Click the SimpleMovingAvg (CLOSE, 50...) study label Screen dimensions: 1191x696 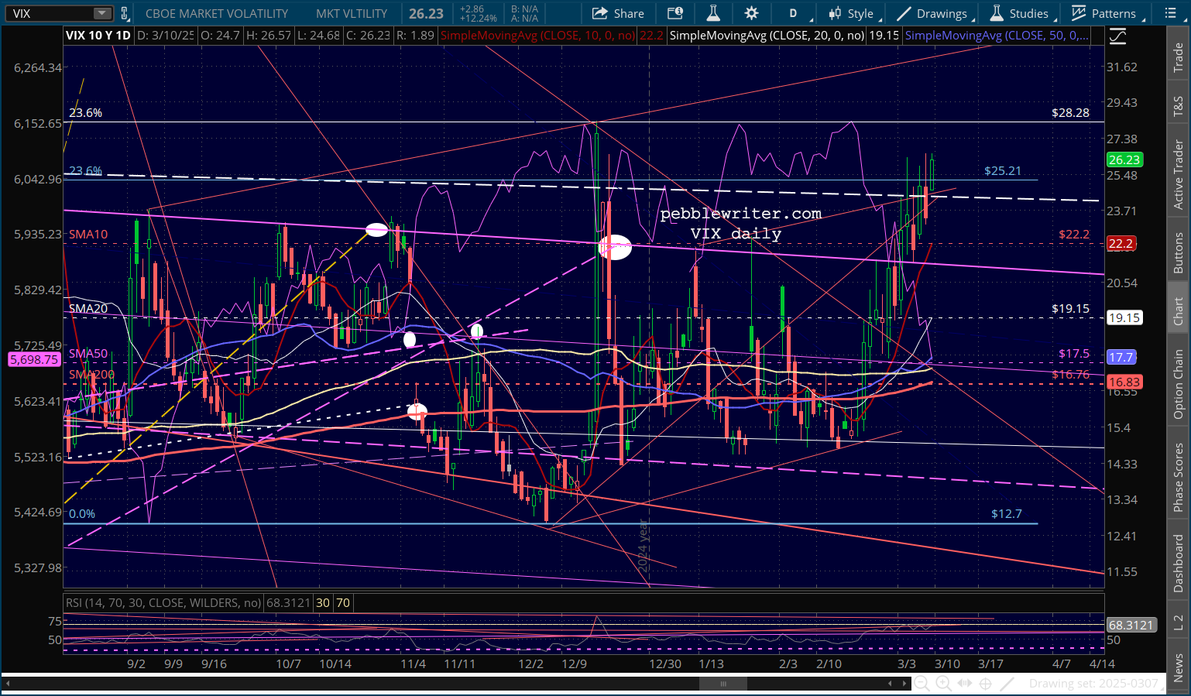[997, 36]
